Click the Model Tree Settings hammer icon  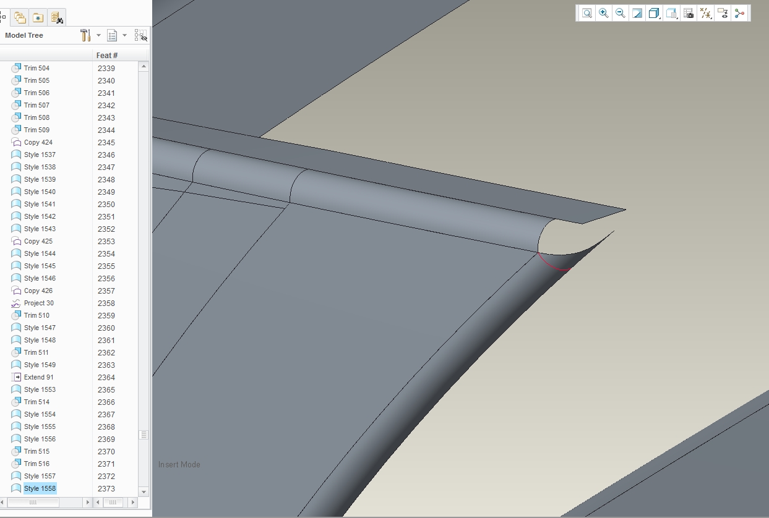tap(86, 35)
